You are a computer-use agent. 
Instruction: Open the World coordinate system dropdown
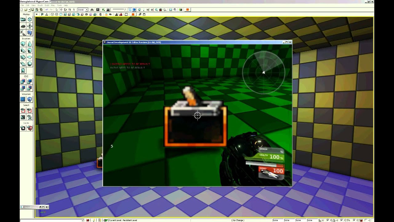(x=82, y=10)
